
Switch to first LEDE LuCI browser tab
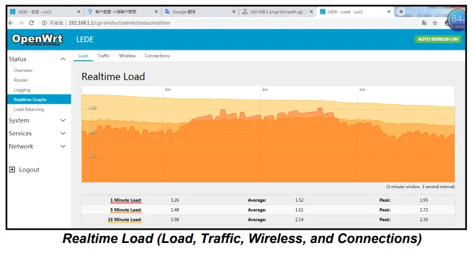45,12
